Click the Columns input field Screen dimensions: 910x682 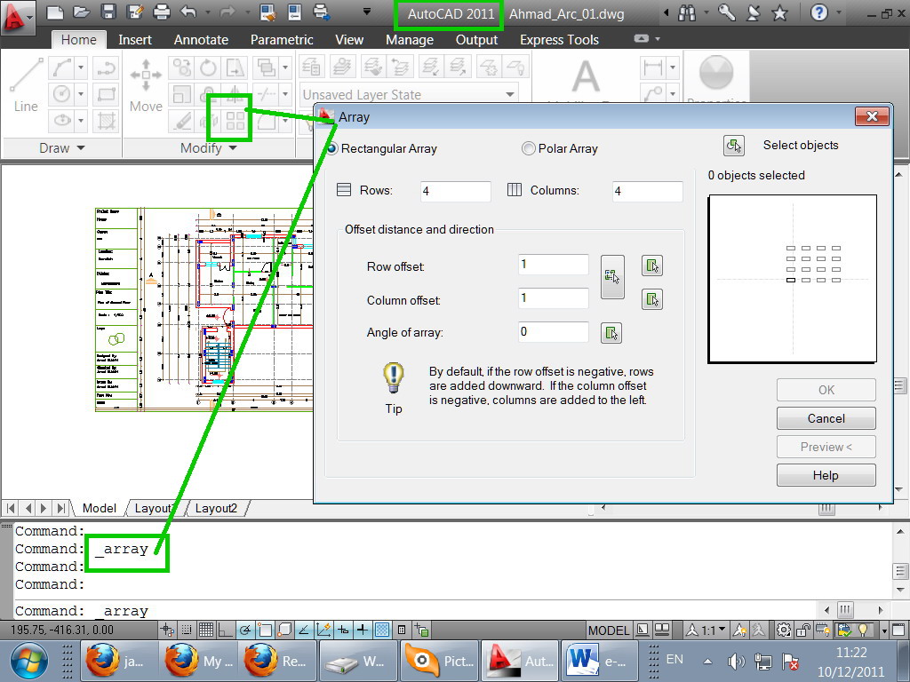pos(648,192)
